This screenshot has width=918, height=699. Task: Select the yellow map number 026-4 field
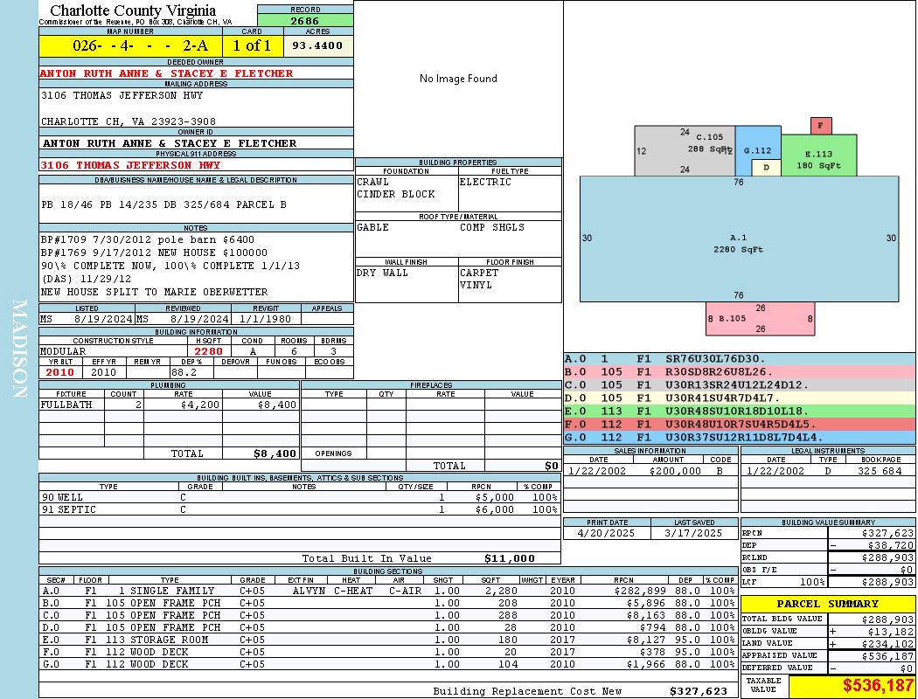130,45
